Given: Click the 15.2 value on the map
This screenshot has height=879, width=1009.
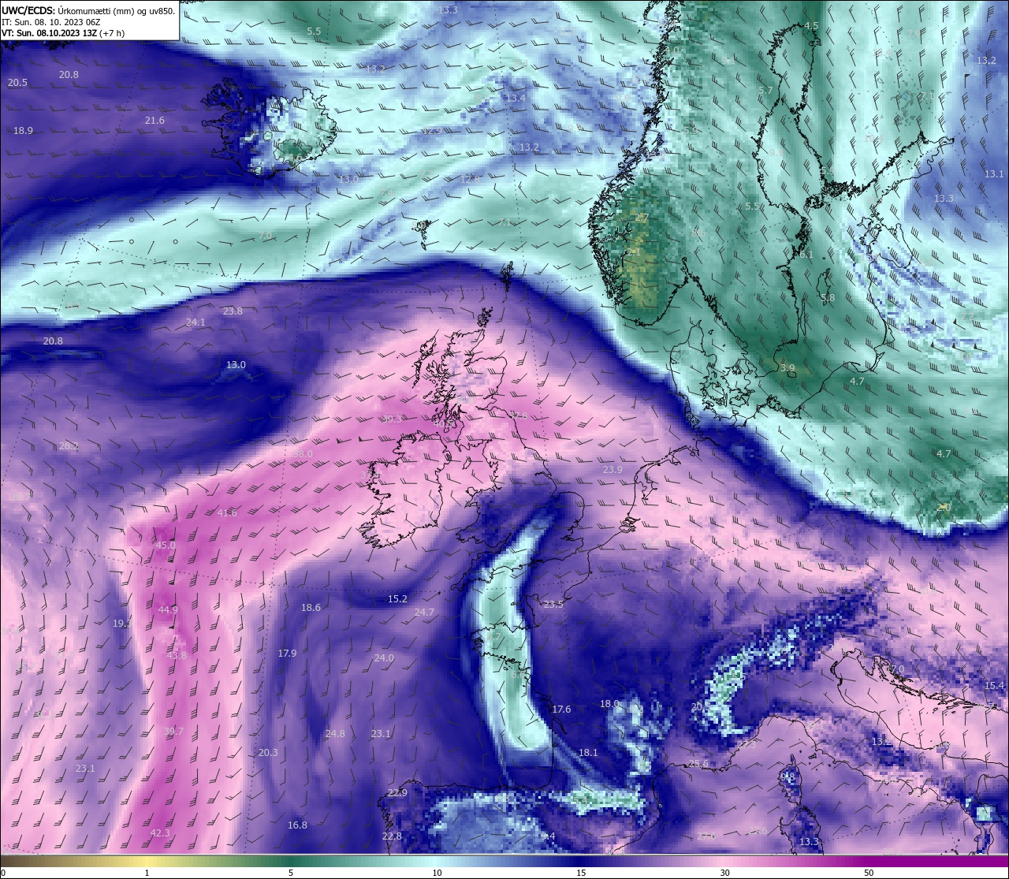Looking at the screenshot, I should [x=397, y=599].
